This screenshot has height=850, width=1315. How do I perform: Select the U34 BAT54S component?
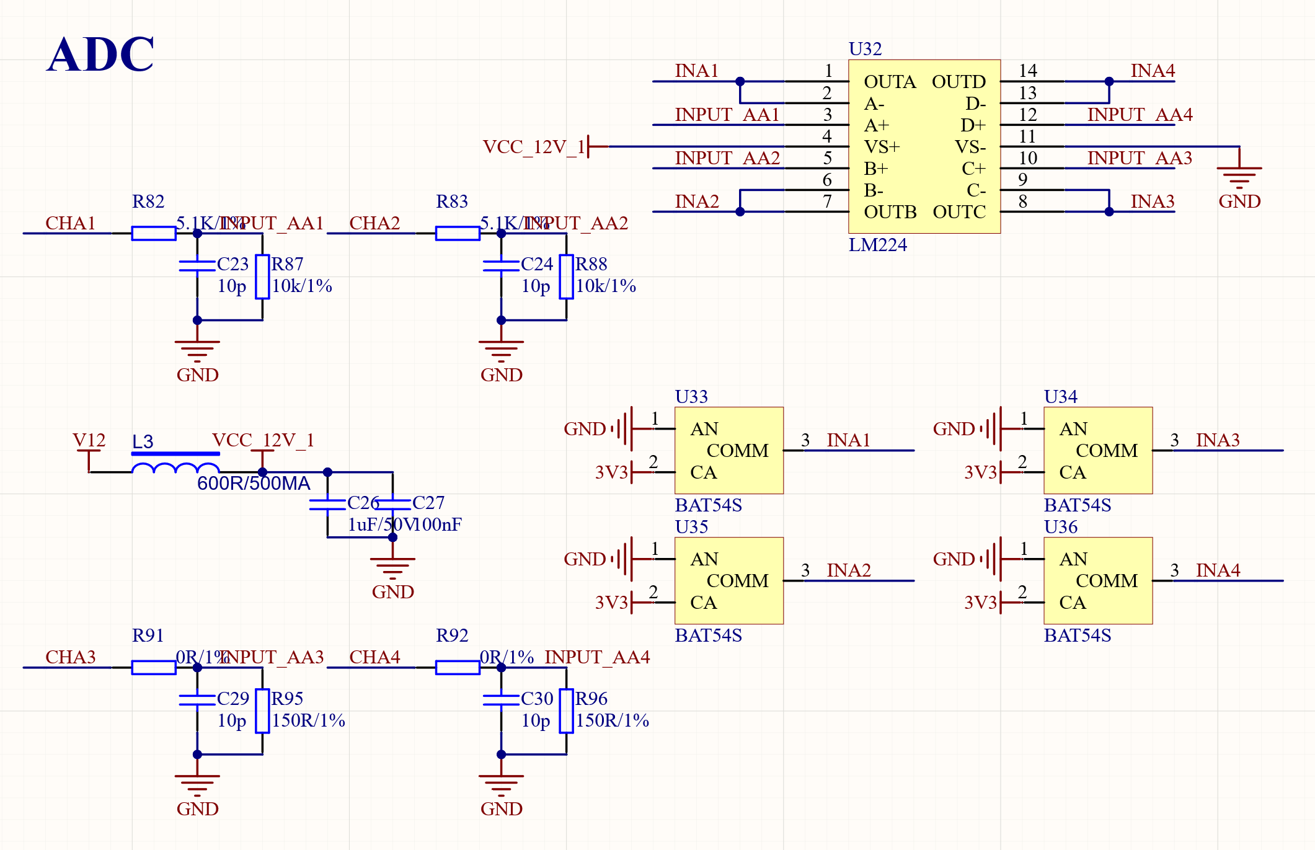click(1097, 450)
